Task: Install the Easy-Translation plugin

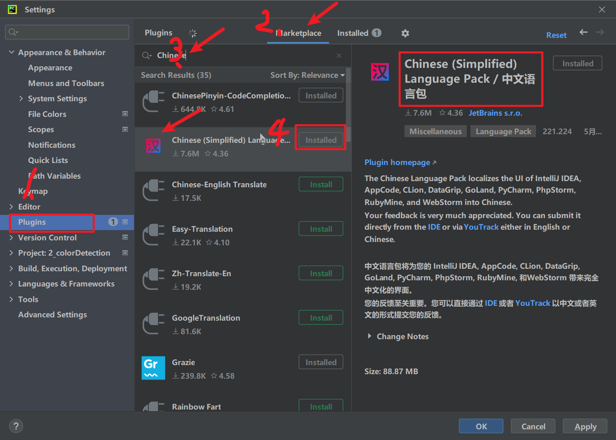Action: [321, 229]
